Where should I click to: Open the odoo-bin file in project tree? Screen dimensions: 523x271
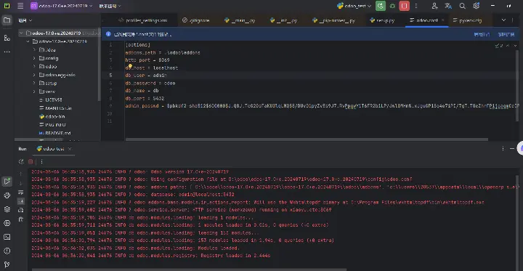pyautogui.click(x=55, y=116)
